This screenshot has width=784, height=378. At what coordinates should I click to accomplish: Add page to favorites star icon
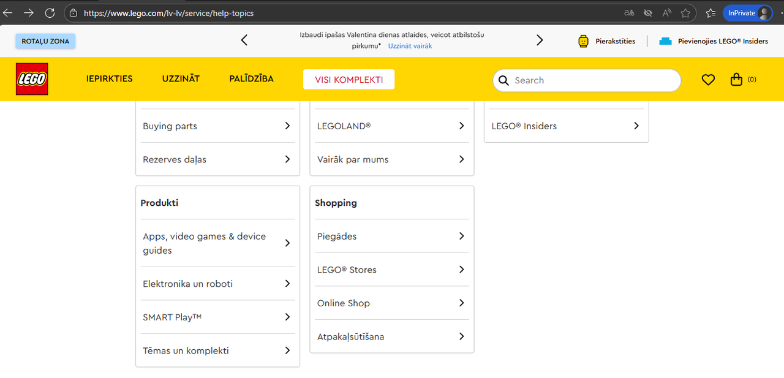pos(685,13)
